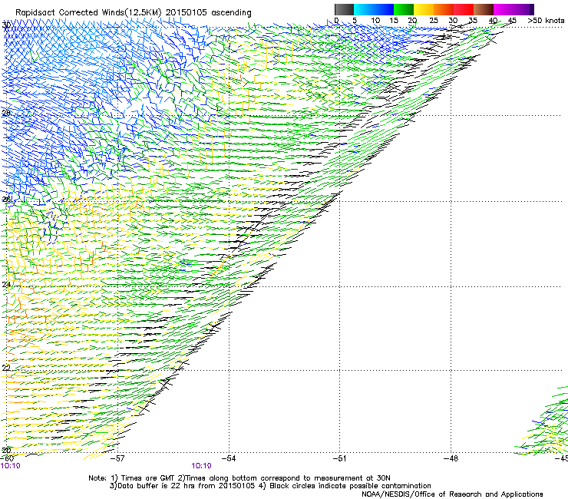
Task: Click the legend tick label '45'
Action: click(x=512, y=20)
